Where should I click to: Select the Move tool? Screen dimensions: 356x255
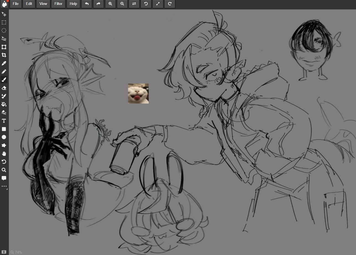pyautogui.click(x=4, y=14)
